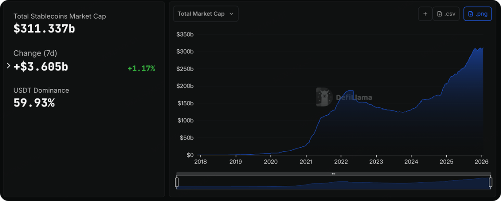The image size is (501, 201).
Task: Click the $200b y-axis label
Action: click(x=185, y=86)
